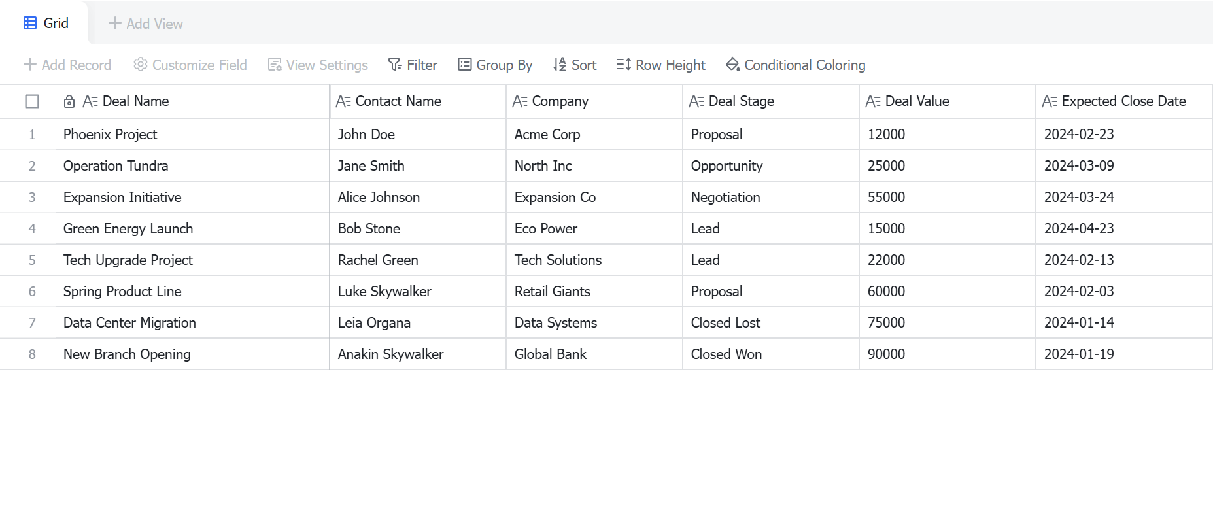Open the Expected Close Date column header

click(x=1124, y=101)
